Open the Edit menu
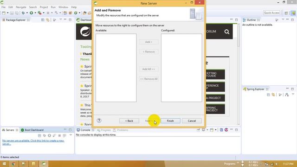This screenshot has height=167, width=297. [11, 7]
